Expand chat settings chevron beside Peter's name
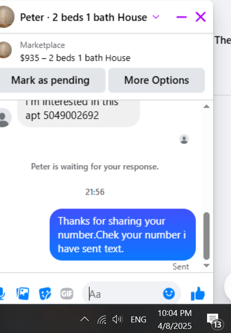231x333 pixels. 156,17
